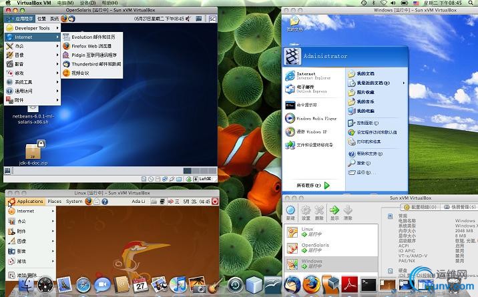The height and width of the screenshot is (297, 478).
Task: Click the Firefox launcher in OpenSolaris top panel
Action: click(64, 19)
